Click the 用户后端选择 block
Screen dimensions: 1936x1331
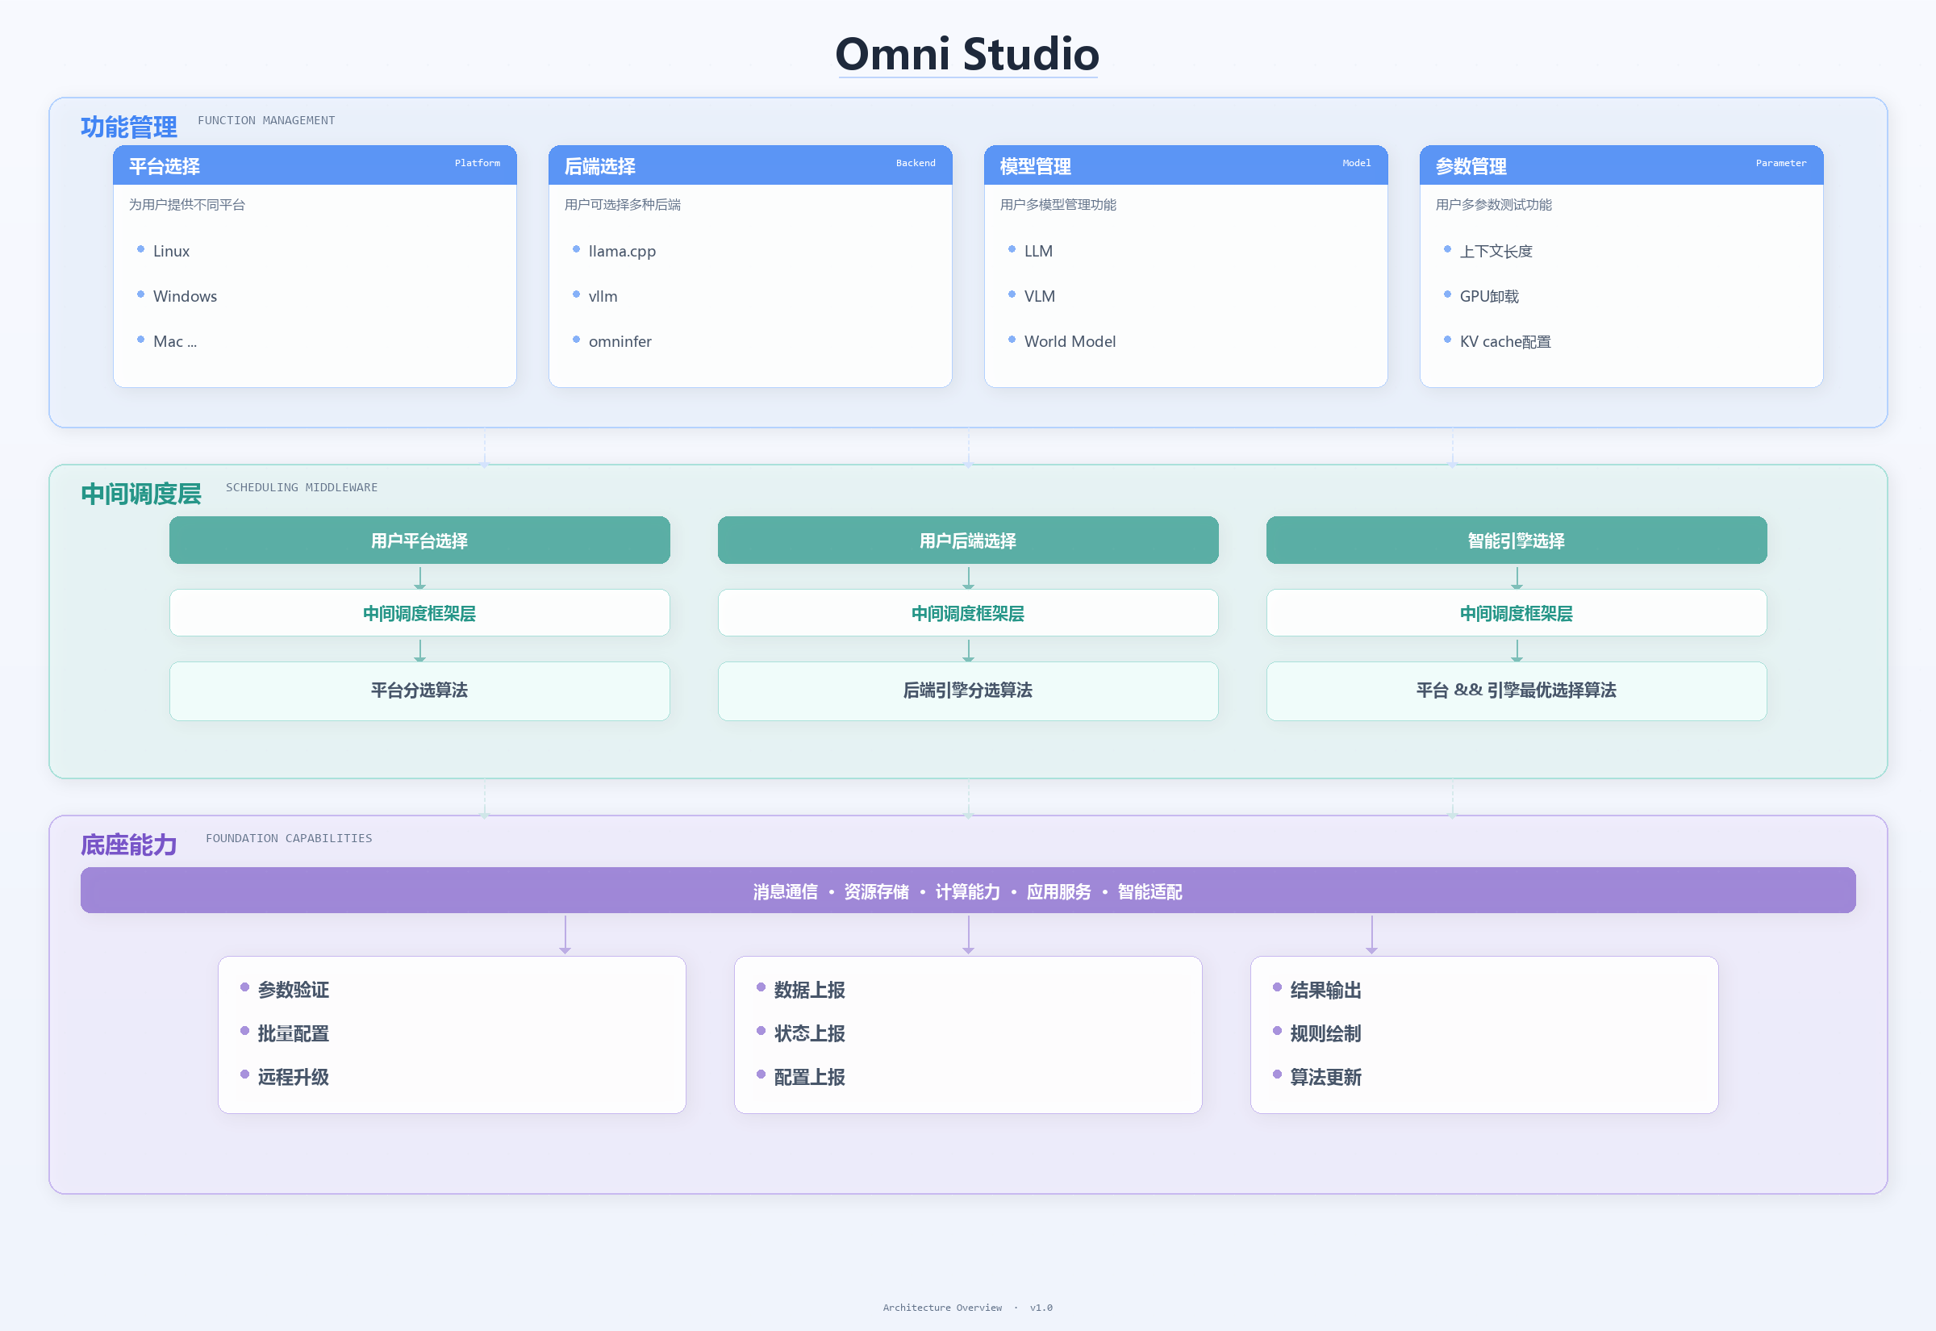pyautogui.click(x=967, y=540)
